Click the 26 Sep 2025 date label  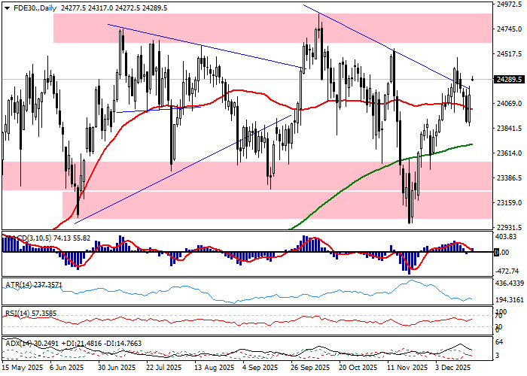click(312, 368)
